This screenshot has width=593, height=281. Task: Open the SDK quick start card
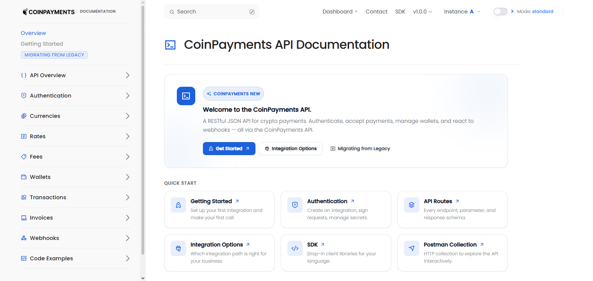click(336, 253)
